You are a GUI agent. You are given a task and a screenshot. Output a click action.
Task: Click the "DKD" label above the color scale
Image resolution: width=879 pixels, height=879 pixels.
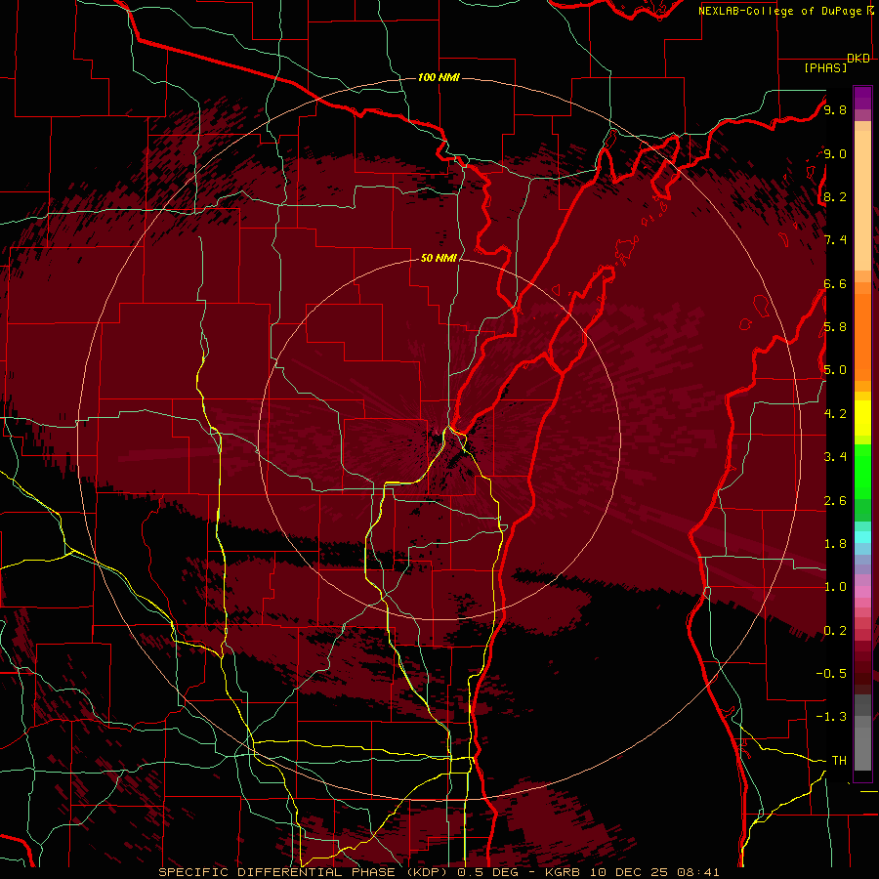click(858, 59)
